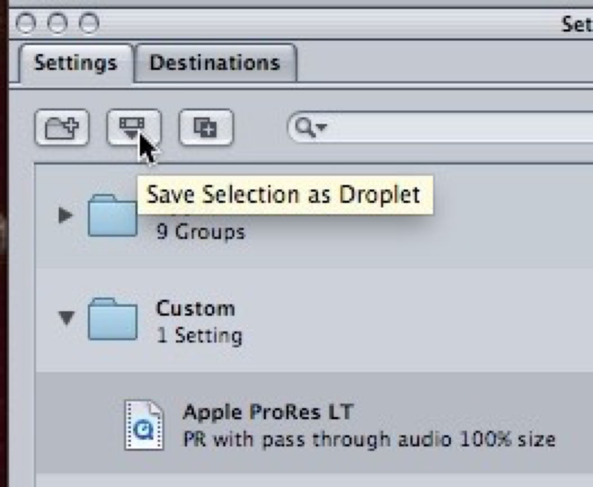Click the 1 Setting subtitle text

pos(199,335)
